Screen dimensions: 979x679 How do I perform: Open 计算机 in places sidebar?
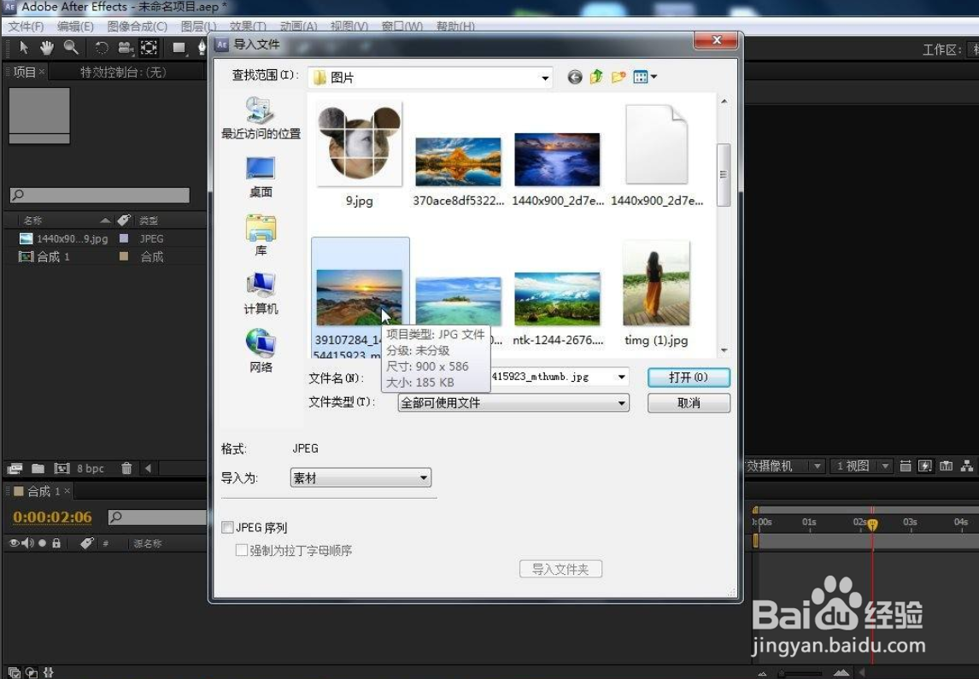[261, 293]
